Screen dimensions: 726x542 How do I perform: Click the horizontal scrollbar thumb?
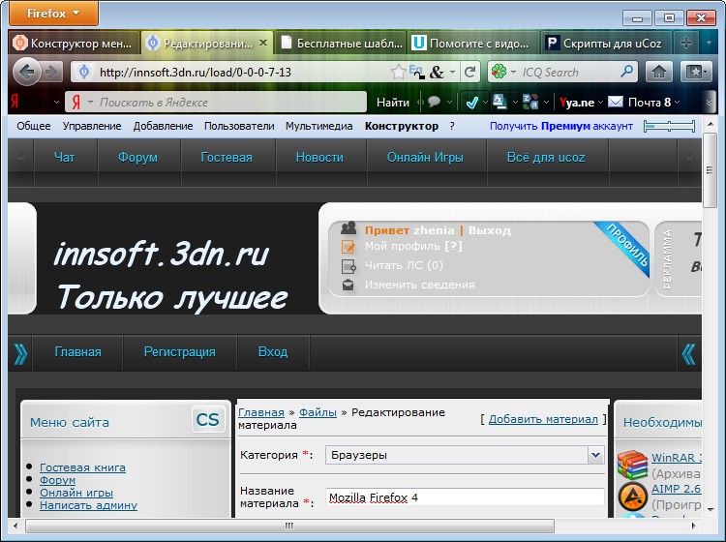(289, 526)
